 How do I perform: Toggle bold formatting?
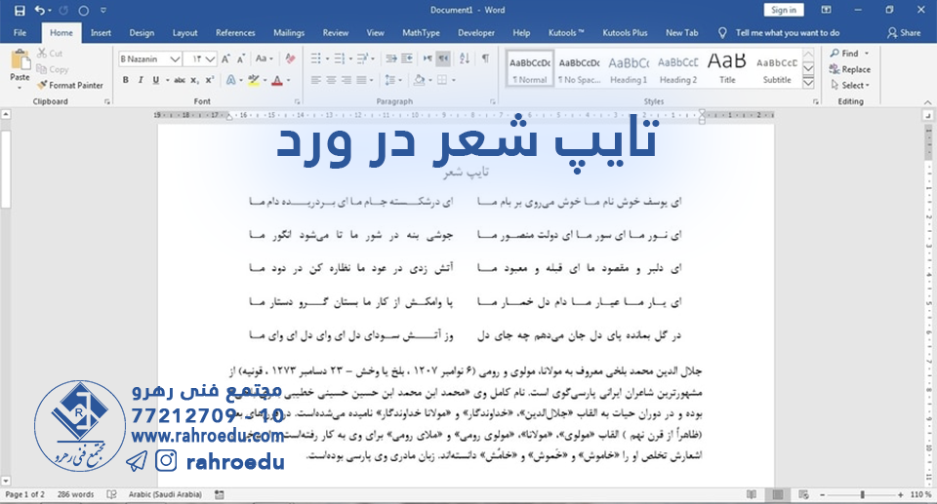tap(126, 80)
